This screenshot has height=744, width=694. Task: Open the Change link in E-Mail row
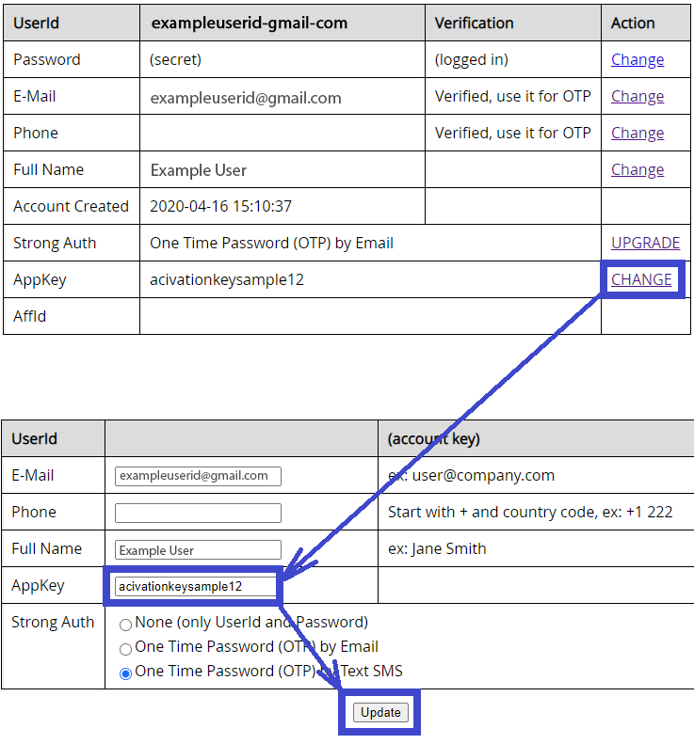click(x=637, y=96)
